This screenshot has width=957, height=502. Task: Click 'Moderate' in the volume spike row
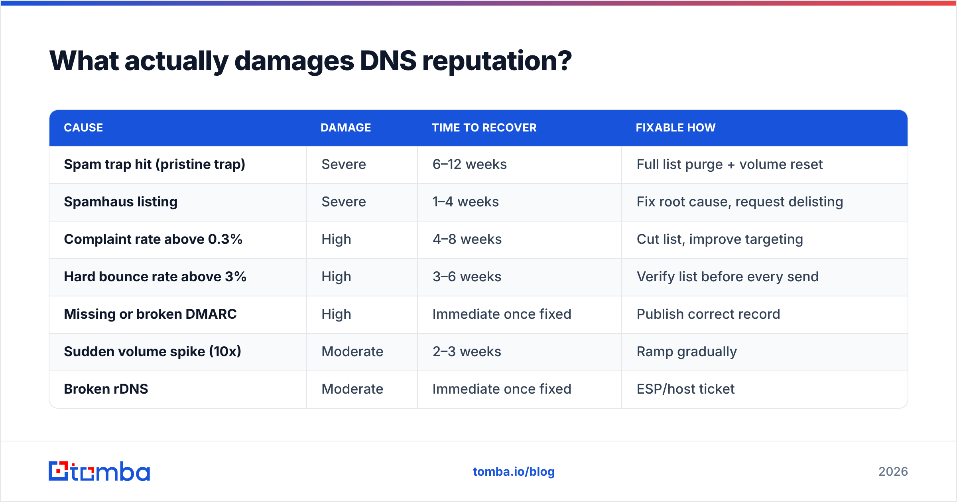352,351
